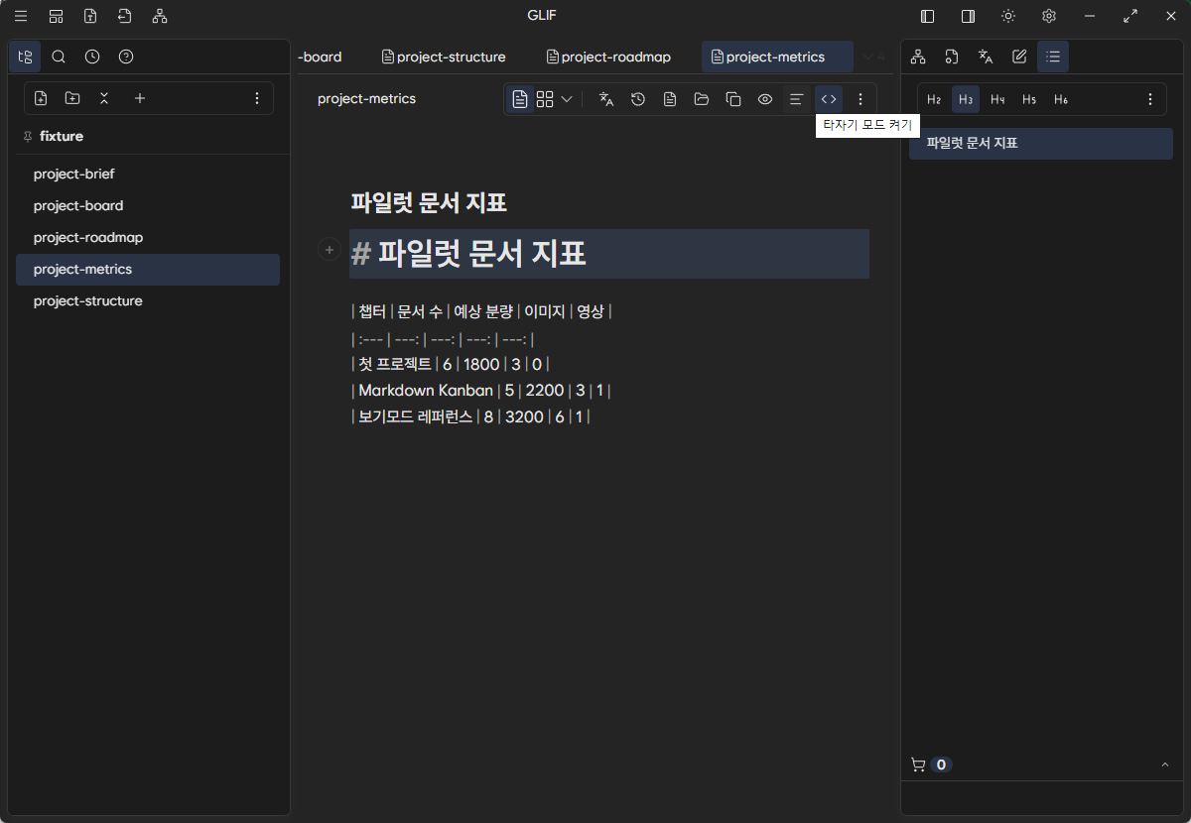Screen dimensions: 1191x823
Task: Click the translate icon in editor toolbar
Action: 606,98
